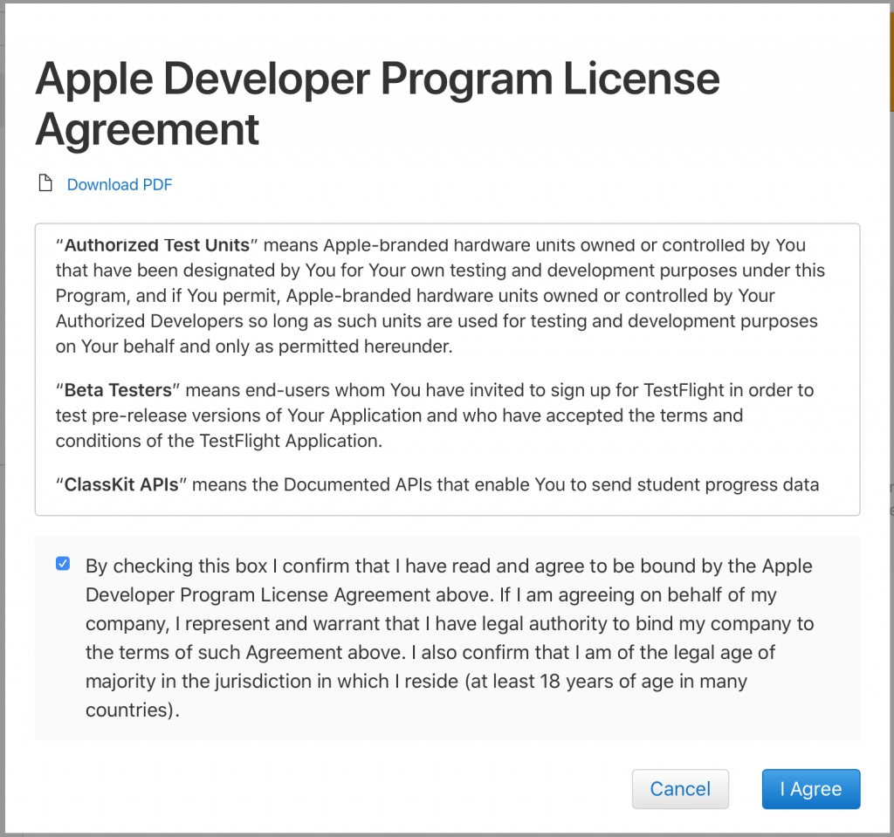Image resolution: width=894 pixels, height=837 pixels.
Task: Click Cancel to dismiss the agreement
Action: click(x=680, y=788)
